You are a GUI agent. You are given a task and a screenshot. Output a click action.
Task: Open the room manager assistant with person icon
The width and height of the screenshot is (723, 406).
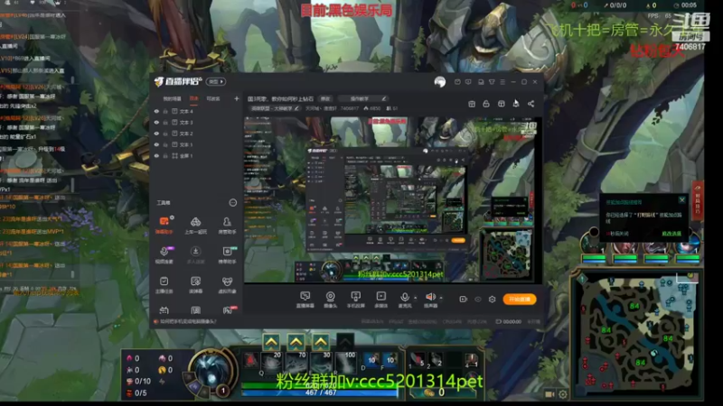tap(227, 225)
